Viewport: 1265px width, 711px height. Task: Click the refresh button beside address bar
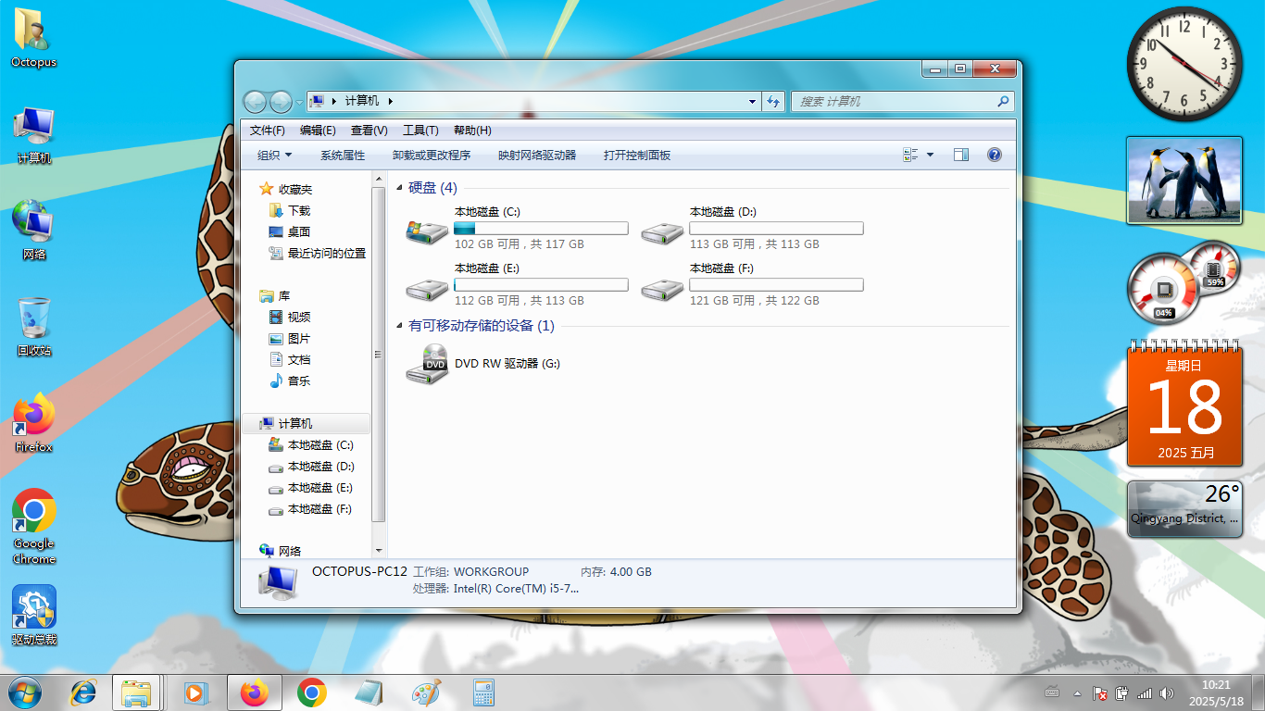coord(774,102)
